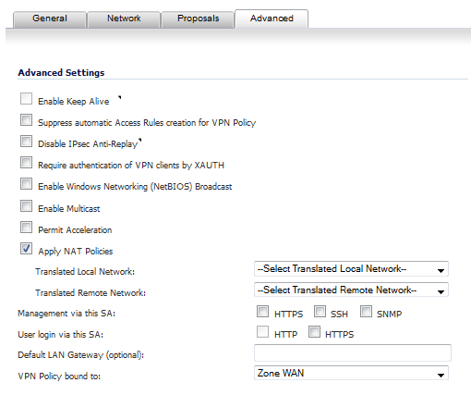Screen dimensions: 471x395
Task: Tick Suppress automatic Access Rules creation
Action: 26,120
